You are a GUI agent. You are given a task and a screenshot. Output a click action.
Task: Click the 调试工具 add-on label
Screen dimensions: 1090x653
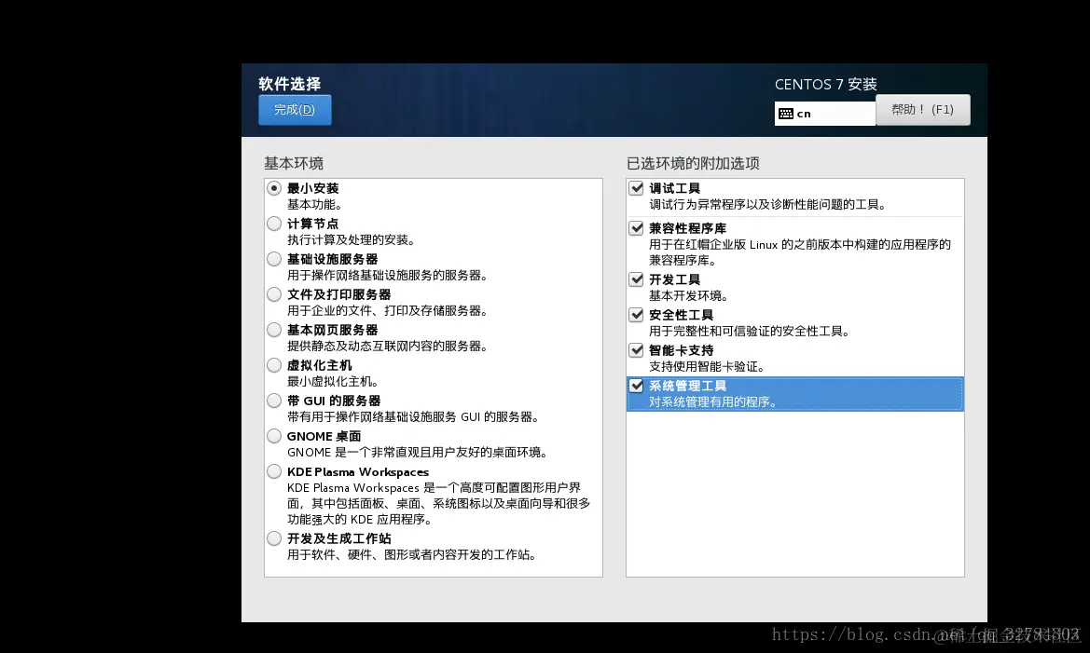[x=675, y=188]
